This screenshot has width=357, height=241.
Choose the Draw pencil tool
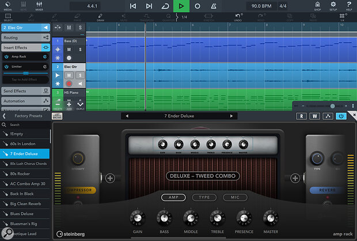click(100, 17)
